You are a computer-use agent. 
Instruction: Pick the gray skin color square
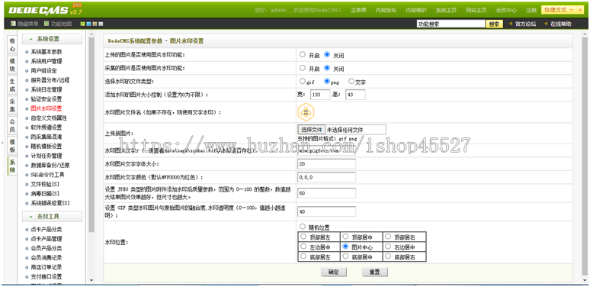pyautogui.click(x=101, y=24)
